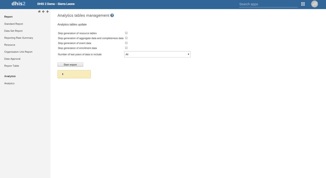
Task: Tick Skip generation of enrollment data
Action: point(126,48)
